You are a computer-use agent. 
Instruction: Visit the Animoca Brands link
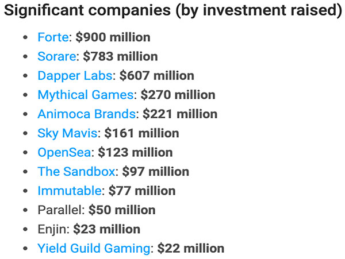click(87, 114)
